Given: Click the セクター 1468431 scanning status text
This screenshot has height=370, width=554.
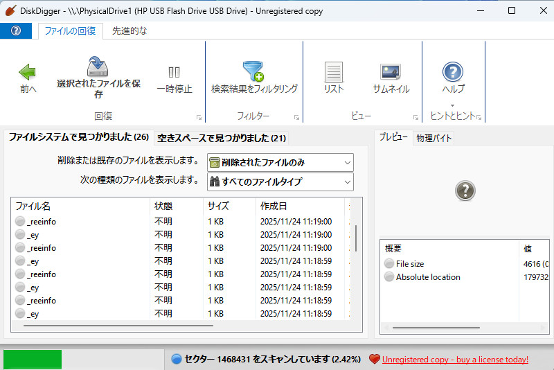Looking at the screenshot, I should pos(272,360).
